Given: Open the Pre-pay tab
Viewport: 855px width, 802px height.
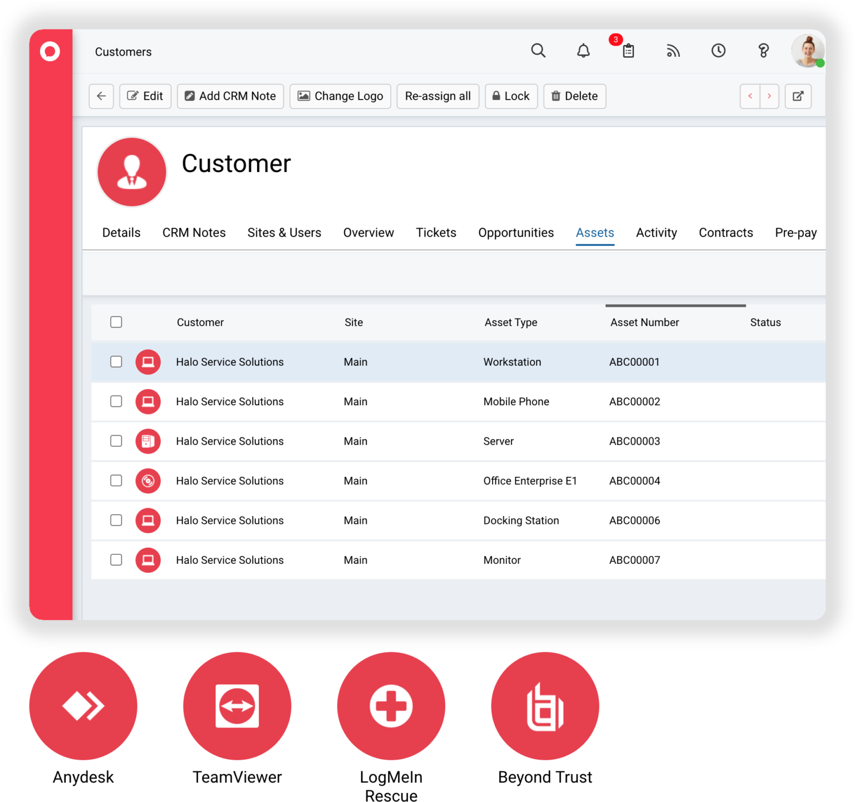Looking at the screenshot, I should tap(795, 233).
